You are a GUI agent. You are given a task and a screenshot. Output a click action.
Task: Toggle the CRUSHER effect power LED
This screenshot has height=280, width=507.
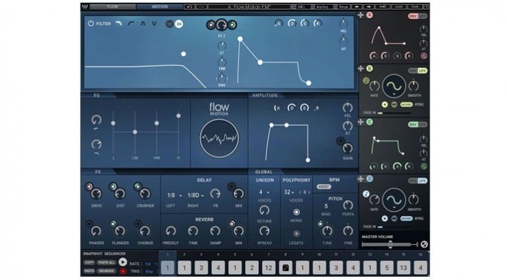[x=137, y=187]
